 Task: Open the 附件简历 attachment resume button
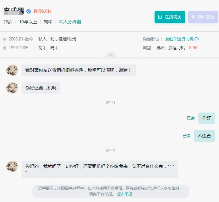pos(203,17)
